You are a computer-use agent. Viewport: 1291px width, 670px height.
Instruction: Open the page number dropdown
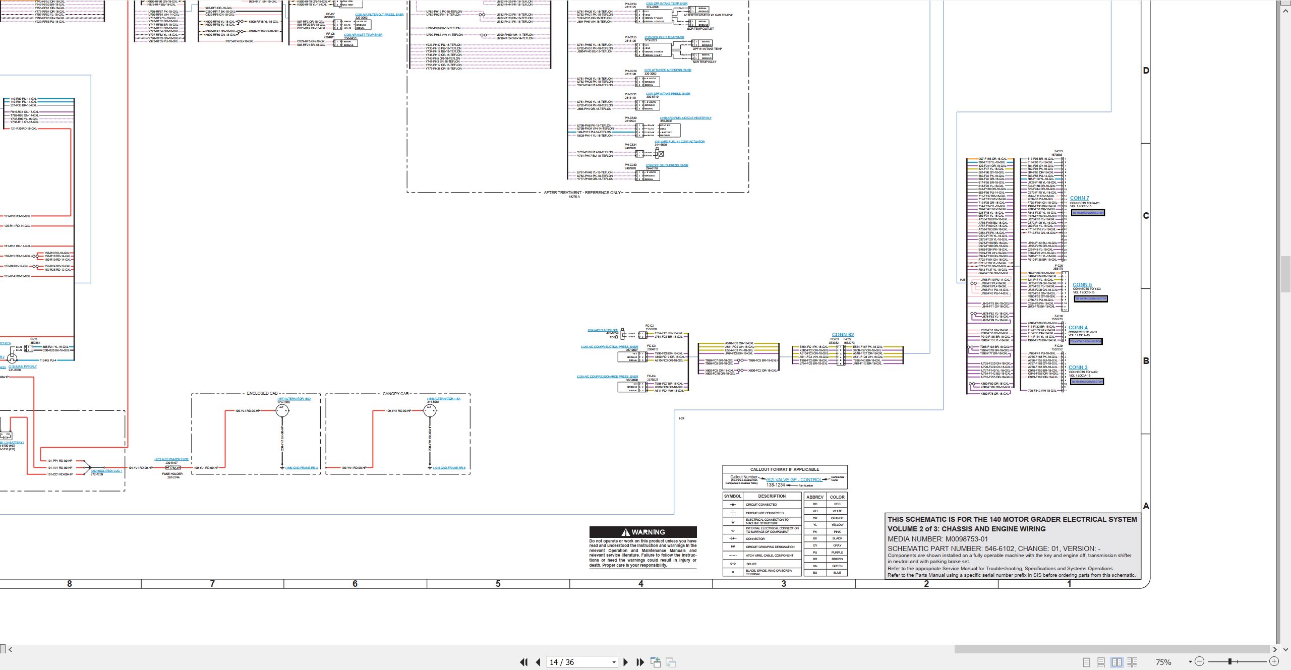[614, 662]
